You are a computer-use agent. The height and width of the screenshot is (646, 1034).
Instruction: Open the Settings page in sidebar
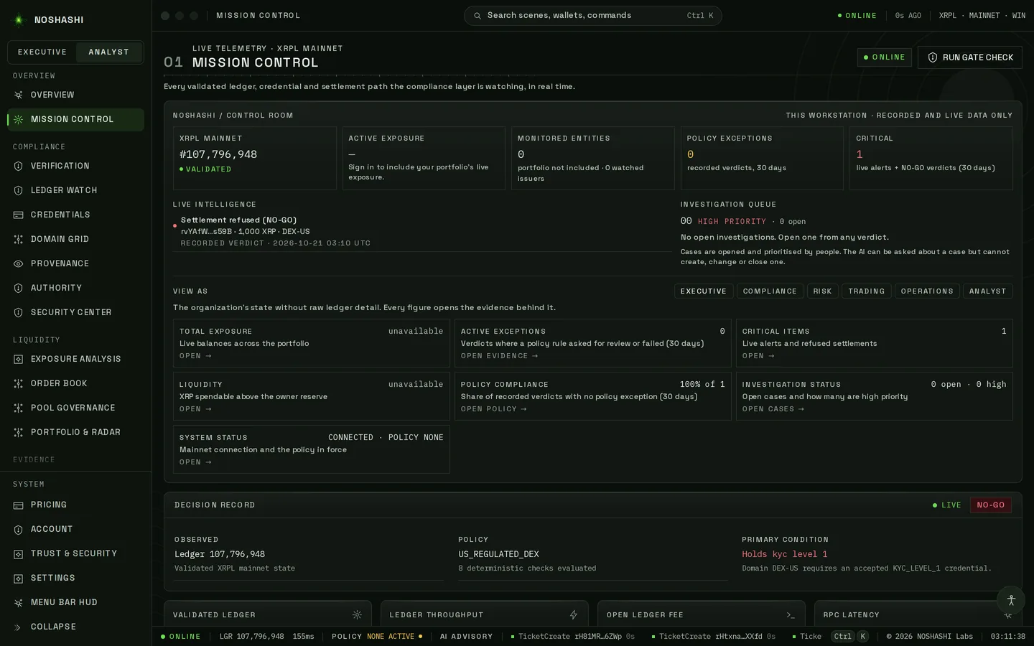[75, 578]
